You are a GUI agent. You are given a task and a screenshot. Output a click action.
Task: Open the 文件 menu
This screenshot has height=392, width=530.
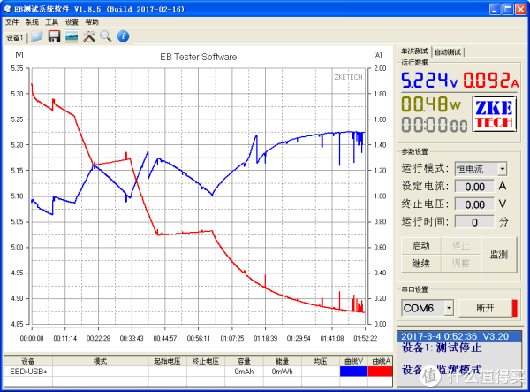pos(11,22)
